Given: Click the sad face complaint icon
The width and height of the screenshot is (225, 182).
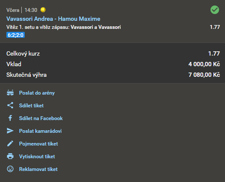Looking at the screenshot, I should [x=10, y=169].
